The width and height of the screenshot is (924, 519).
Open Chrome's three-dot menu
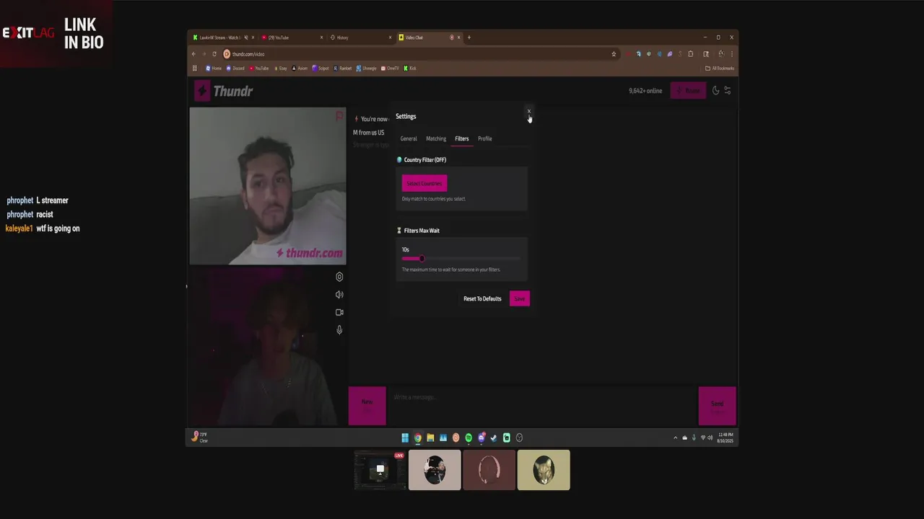[732, 54]
